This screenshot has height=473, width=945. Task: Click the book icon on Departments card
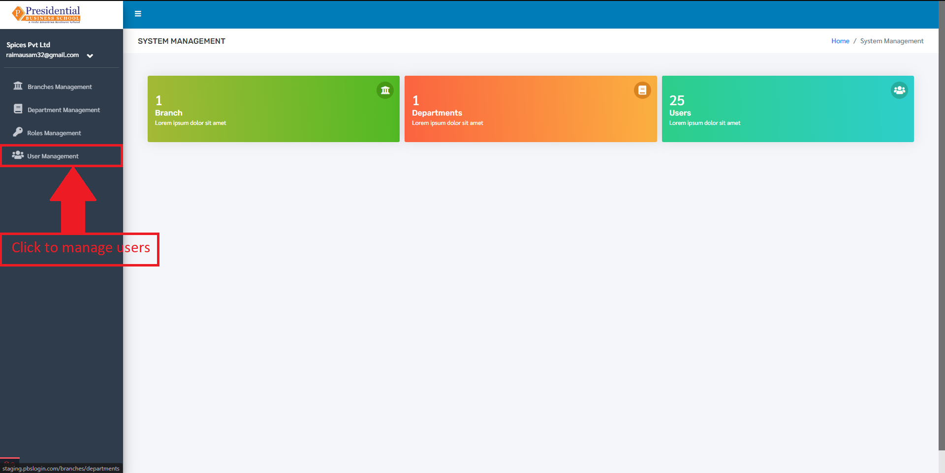pos(642,90)
